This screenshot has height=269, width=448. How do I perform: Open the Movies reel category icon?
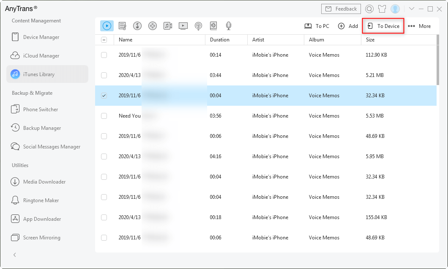click(x=153, y=26)
